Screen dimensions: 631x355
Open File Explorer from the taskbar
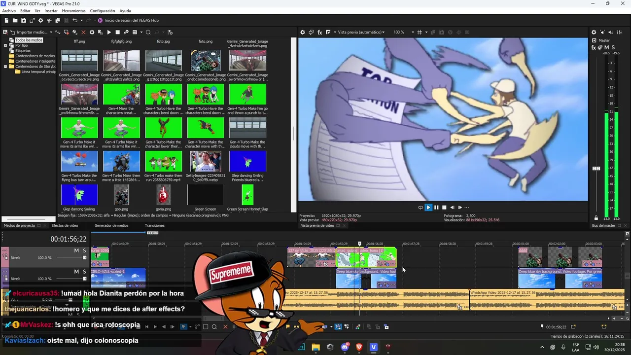tap(315, 347)
